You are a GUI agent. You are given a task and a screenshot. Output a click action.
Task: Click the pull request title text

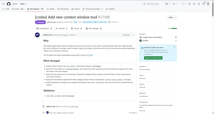66,17
